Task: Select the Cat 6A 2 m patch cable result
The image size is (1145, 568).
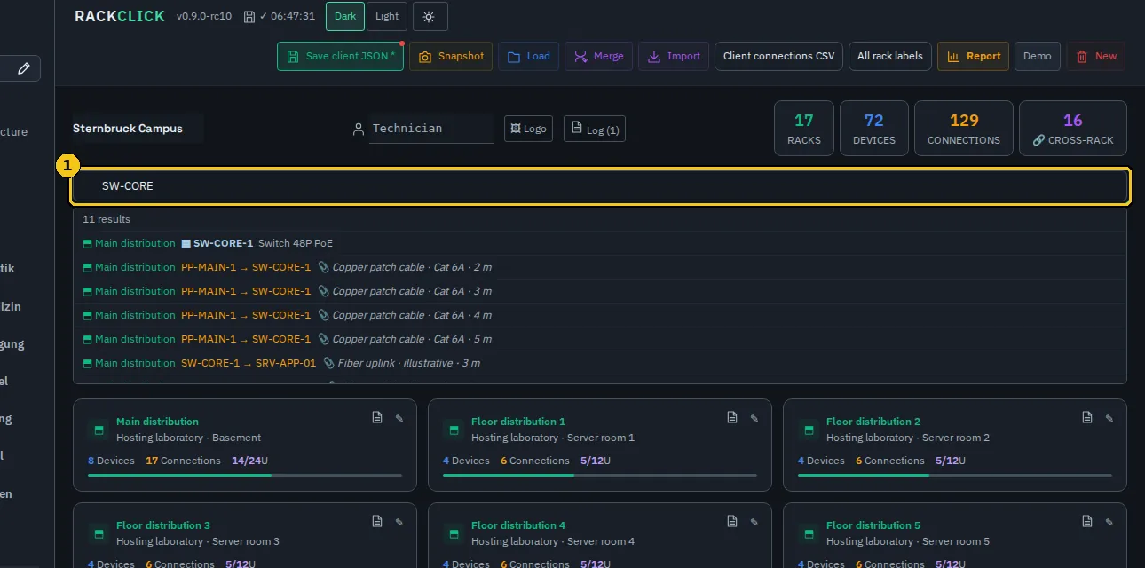Action: 600,267
